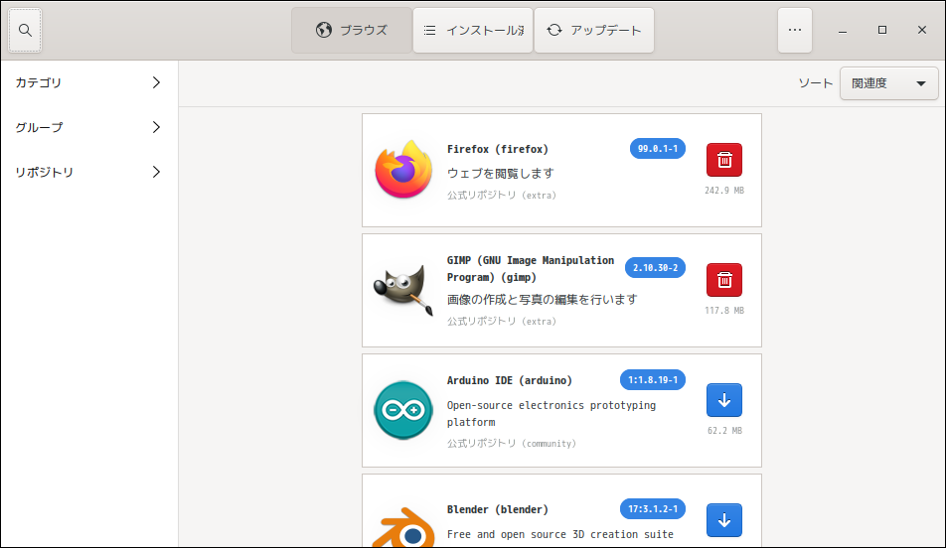Click the 62.2 MB size label

pyautogui.click(x=724, y=431)
